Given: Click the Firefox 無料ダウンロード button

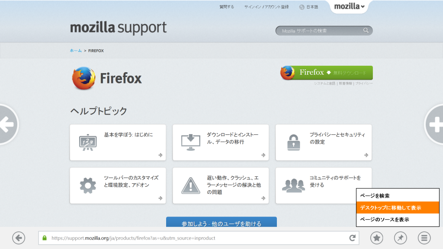Looking at the screenshot, I should tap(327, 73).
